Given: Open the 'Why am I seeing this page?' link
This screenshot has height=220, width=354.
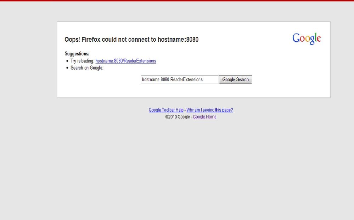Looking at the screenshot, I should 209,110.
